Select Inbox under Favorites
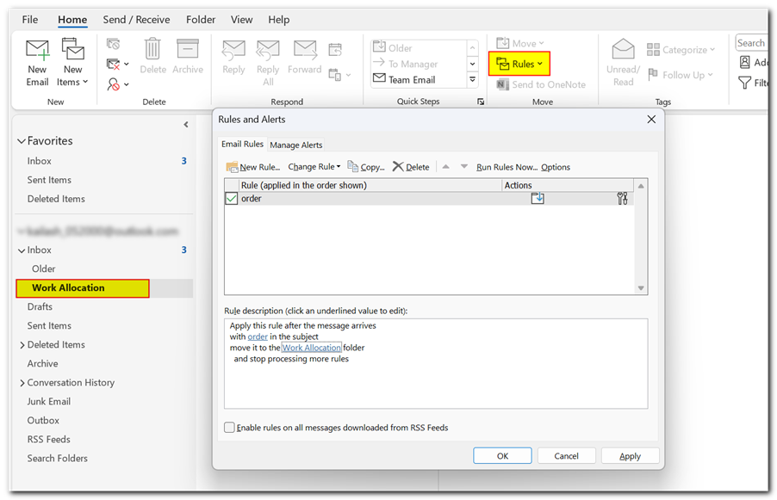 point(39,161)
